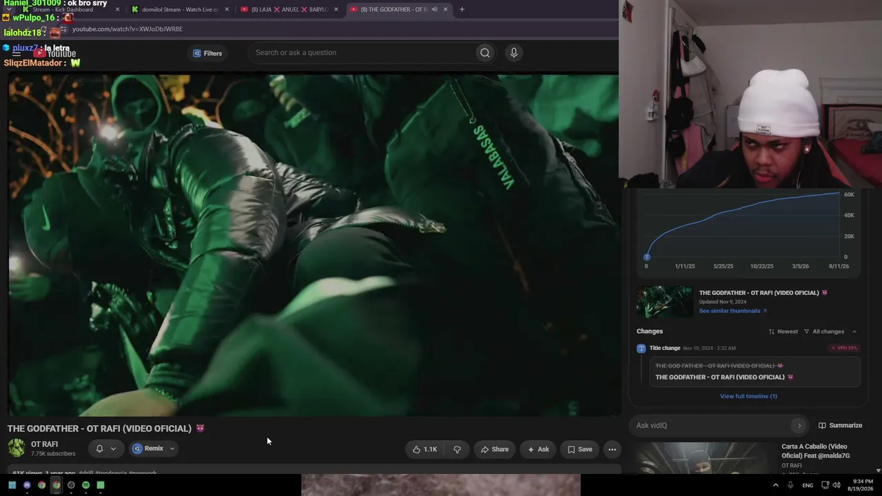This screenshot has height=496, width=882.
Task: Click the VPH 29% badge
Action: click(x=844, y=348)
